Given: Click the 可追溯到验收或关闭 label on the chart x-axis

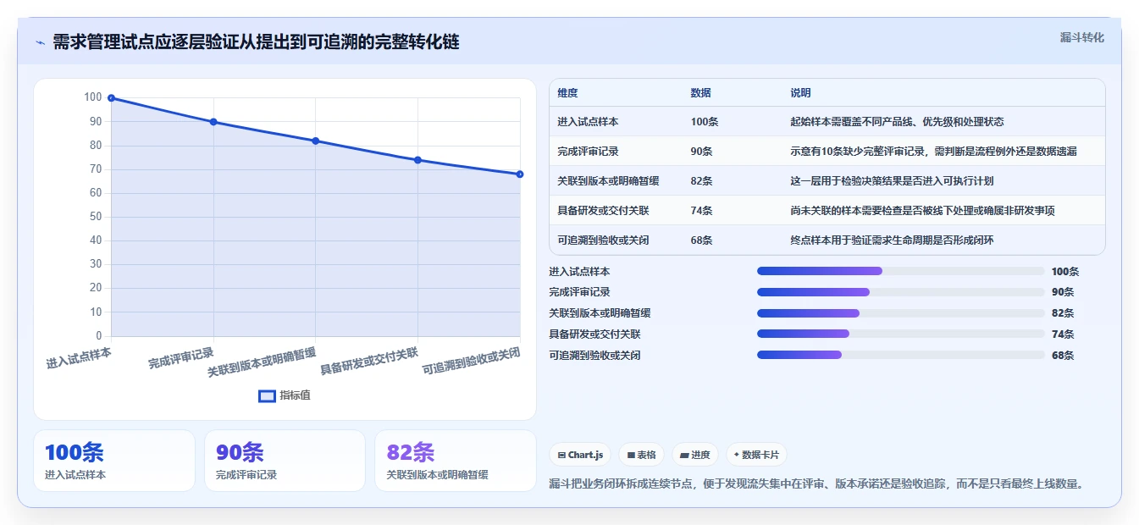Looking at the screenshot, I should pos(472,360).
